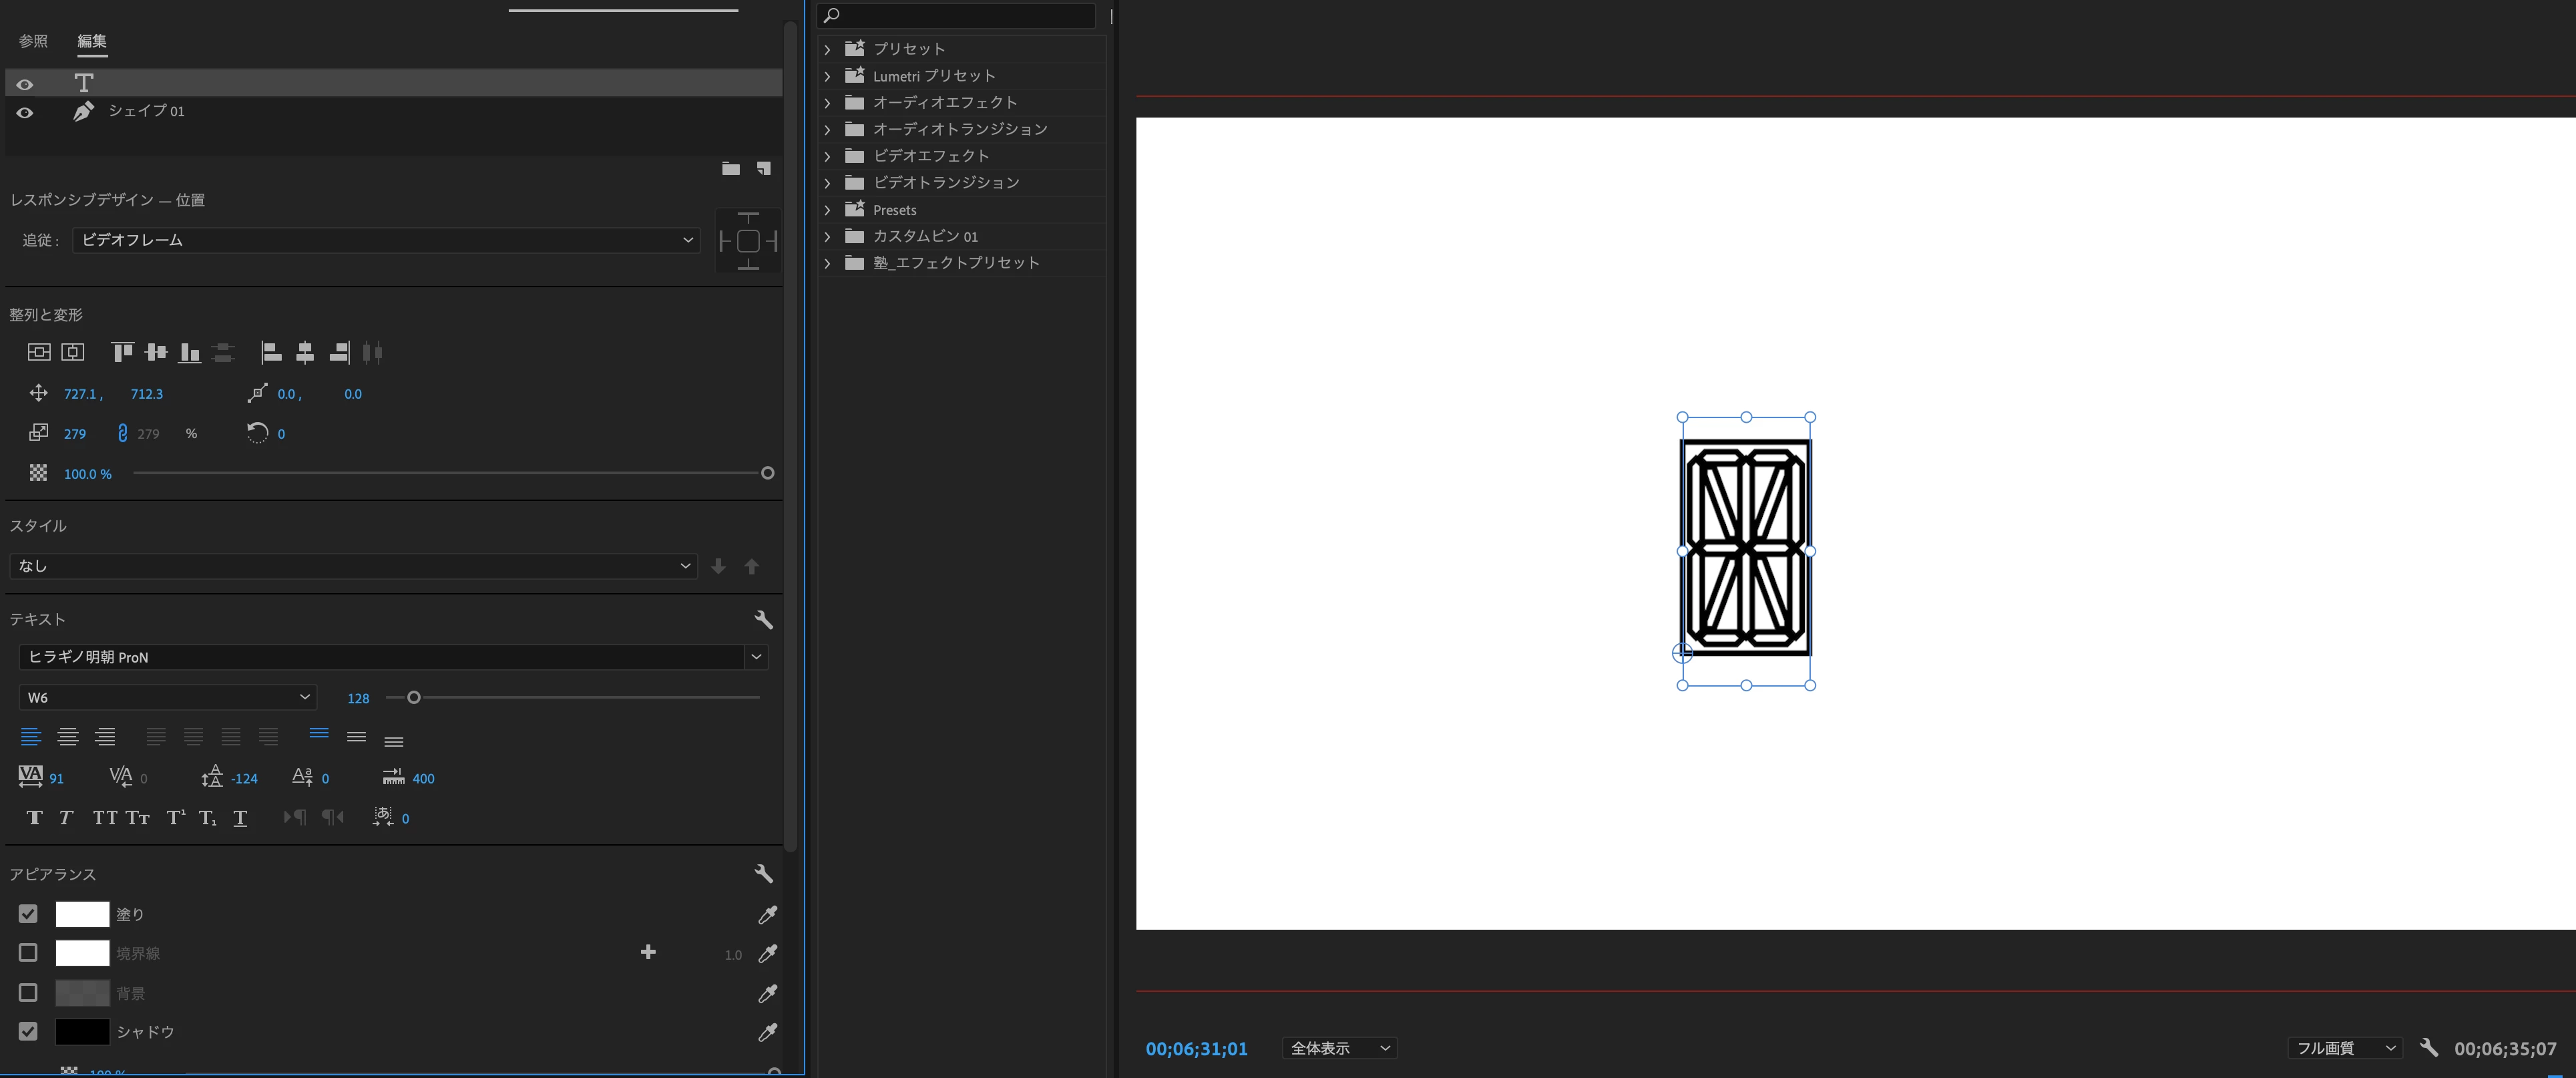Click the fill color eyedropper
Image resolution: width=2576 pixels, height=1078 pixels.
click(767, 914)
